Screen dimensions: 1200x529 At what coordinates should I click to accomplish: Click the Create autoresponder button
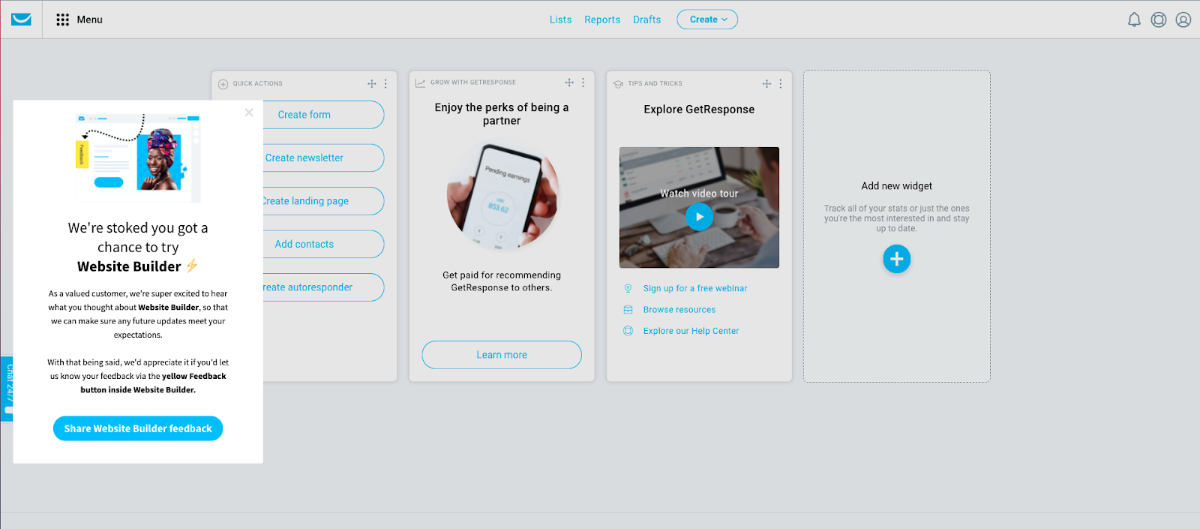(x=322, y=287)
